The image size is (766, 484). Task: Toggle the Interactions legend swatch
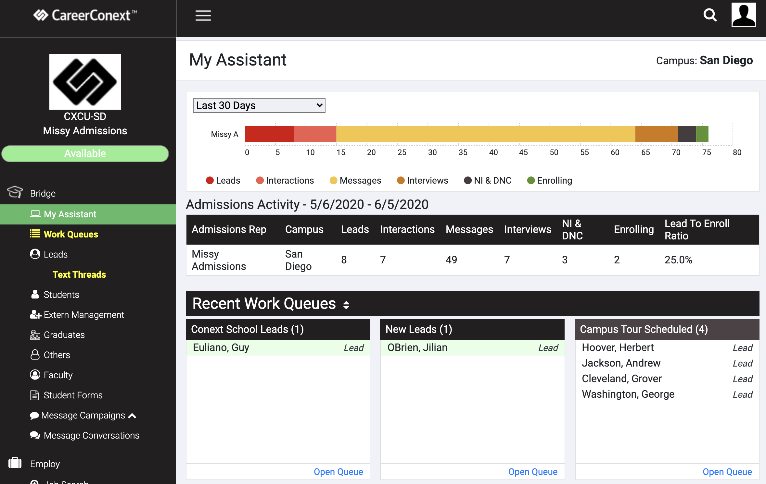[x=260, y=180]
